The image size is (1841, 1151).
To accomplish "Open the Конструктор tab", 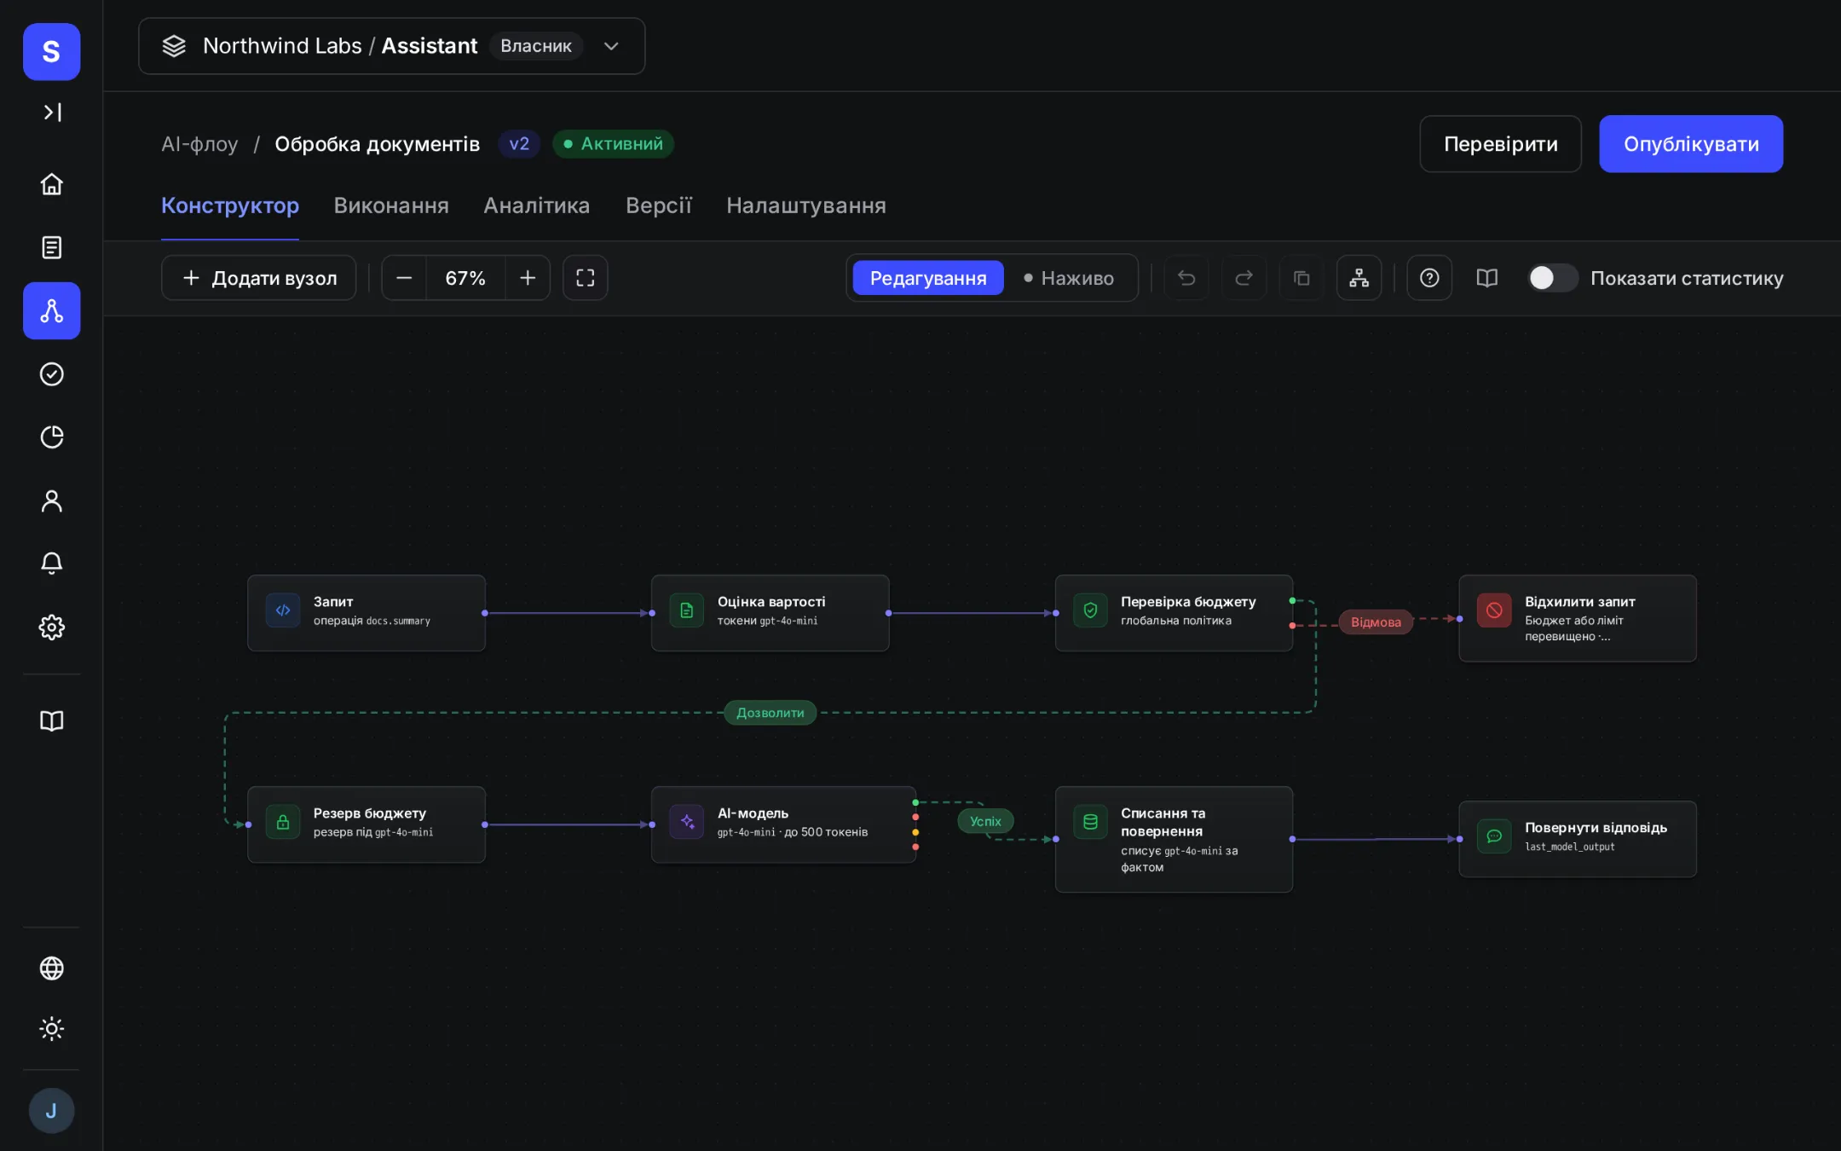I will (x=230, y=205).
